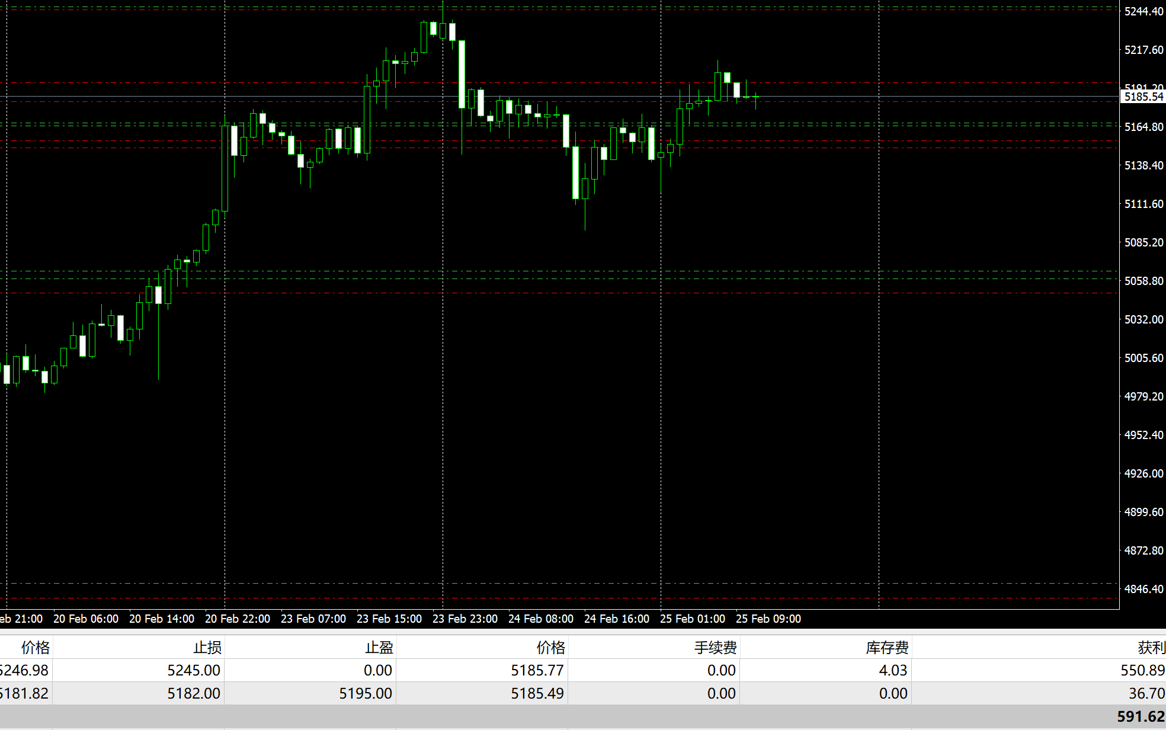Click the profit value 550.89
This screenshot has width=1166, height=730.
(x=1142, y=670)
